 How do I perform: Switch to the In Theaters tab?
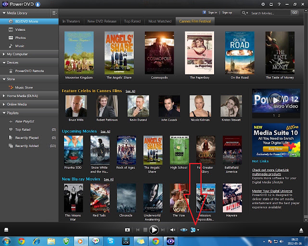point(71,21)
